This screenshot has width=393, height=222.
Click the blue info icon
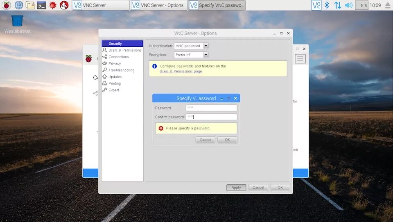pyautogui.click(x=154, y=66)
